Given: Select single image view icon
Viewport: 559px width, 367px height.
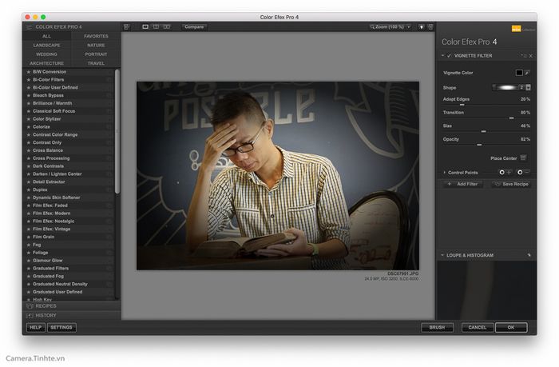Looking at the screenshot, I should tap(145, 26).
